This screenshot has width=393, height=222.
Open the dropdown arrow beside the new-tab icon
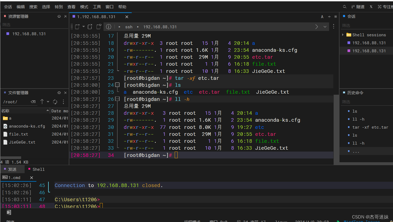(x=83, y=27)
